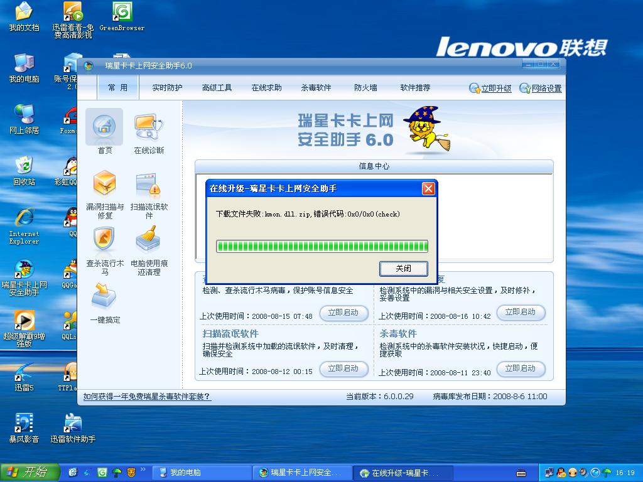The height and width of the screenshot is (482, 643).
Task: Click 病毒库发布日期 status text
Action: click(490, 397)
